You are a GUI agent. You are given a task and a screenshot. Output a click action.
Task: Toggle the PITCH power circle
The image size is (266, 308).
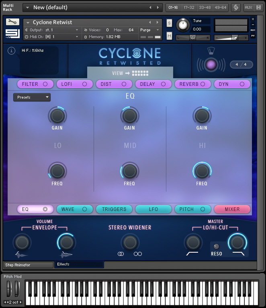[x=203, y=209]
